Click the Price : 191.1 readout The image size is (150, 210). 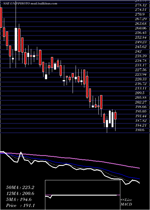[x=20, y=205]
